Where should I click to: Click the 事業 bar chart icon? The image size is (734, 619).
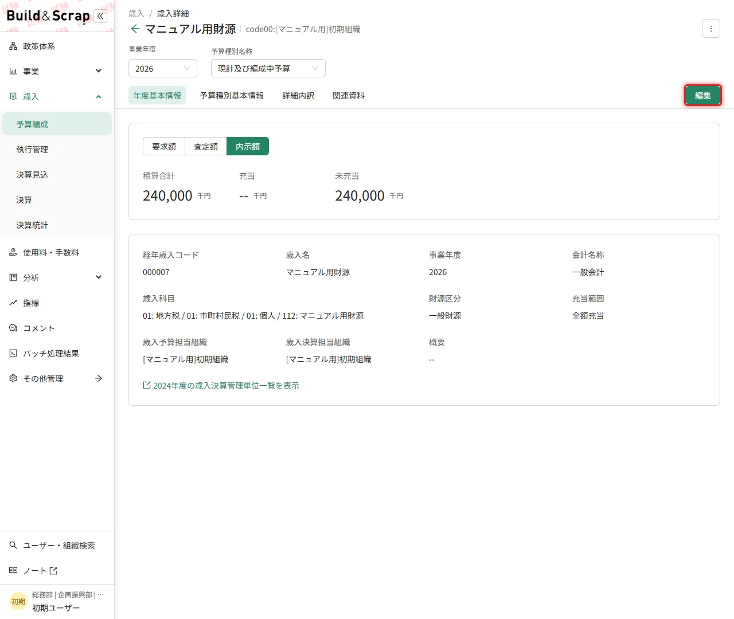[13, 72]
